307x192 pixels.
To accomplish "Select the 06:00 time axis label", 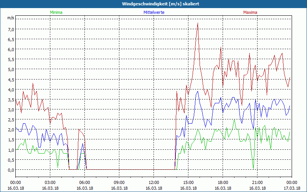I will coord(84,182).
